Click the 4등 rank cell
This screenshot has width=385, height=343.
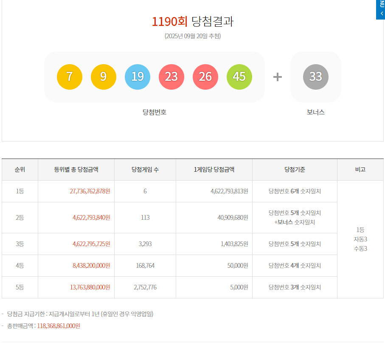pos(20,266)
